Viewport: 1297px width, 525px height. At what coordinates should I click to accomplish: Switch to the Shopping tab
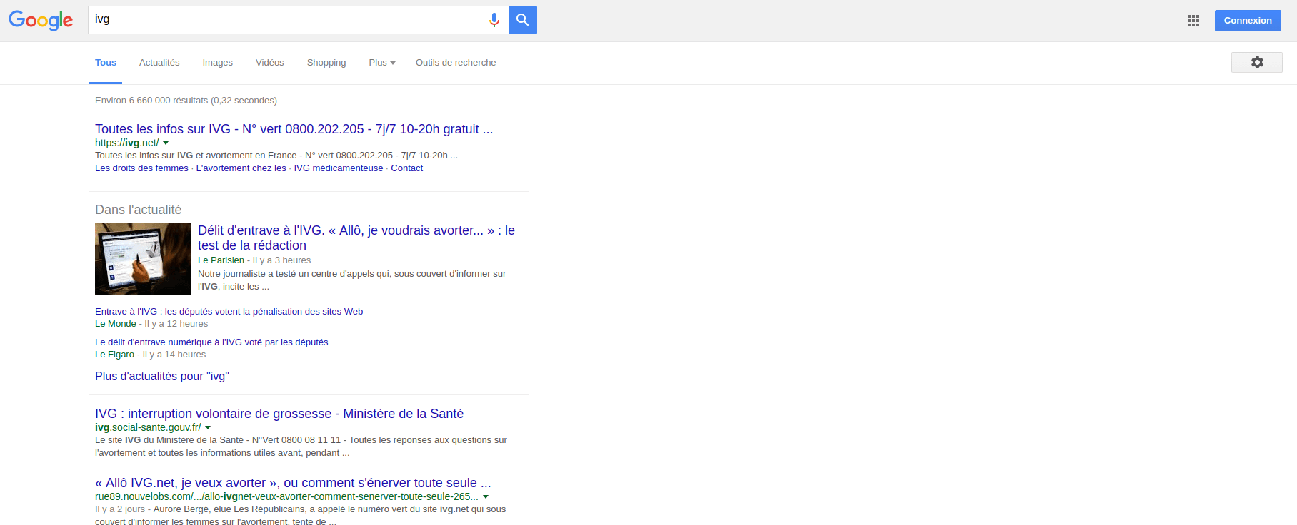326,63
